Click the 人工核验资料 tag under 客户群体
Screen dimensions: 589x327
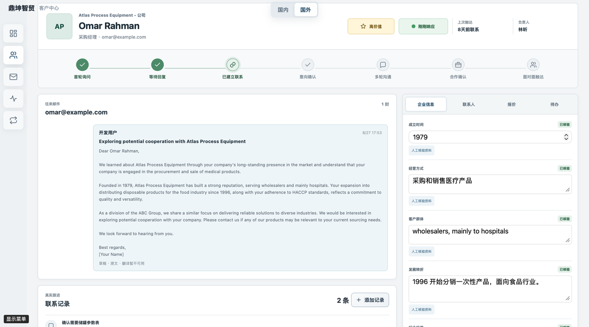coord(422,252)
